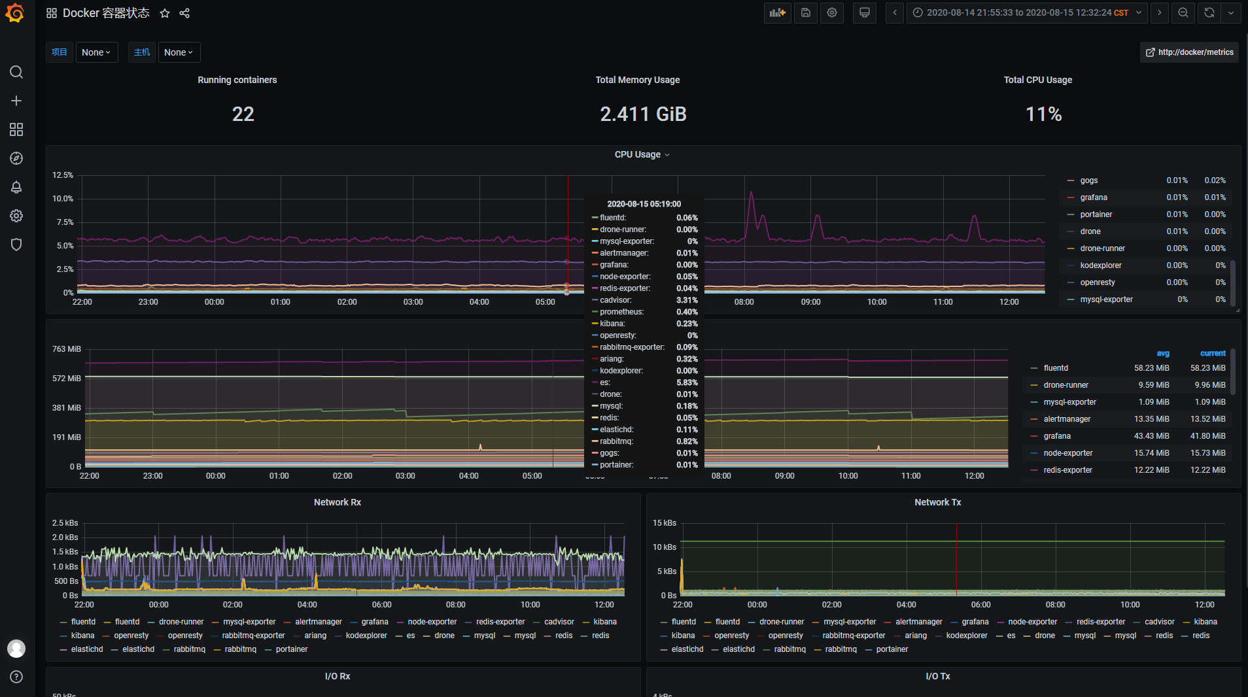Screen dimensions: 1248x697
Task: Shift time range forward with right arrow
Action: (x=1158, y=12)
